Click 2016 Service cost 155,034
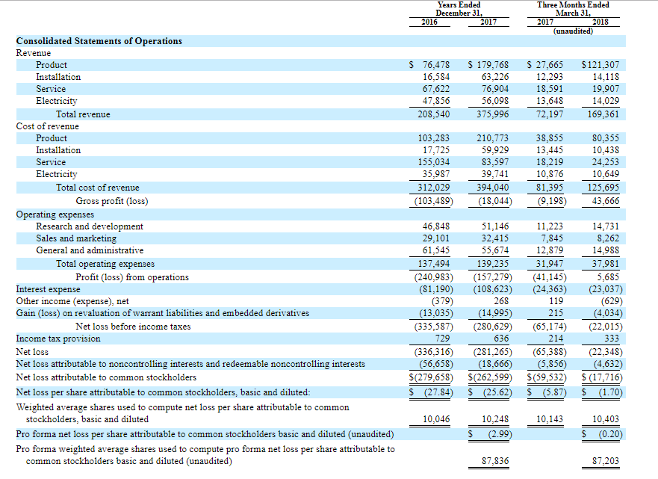 click(x=433, y=162)
